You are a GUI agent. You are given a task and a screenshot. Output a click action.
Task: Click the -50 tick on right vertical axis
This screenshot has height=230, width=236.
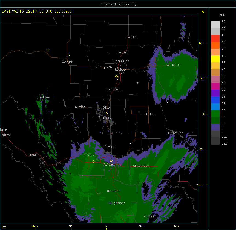201,149
